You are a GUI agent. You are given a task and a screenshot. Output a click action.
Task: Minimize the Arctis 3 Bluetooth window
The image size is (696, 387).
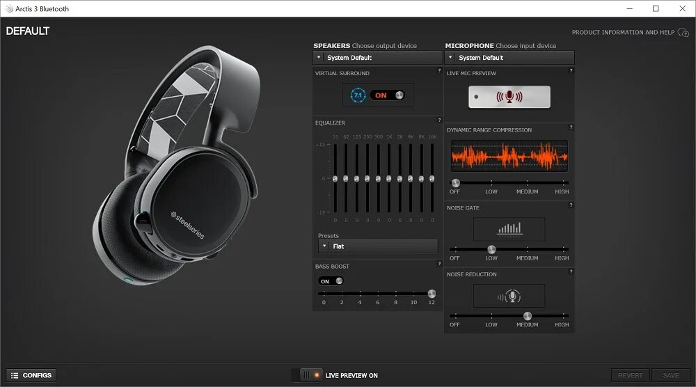pyautogui.click(x=629, y=8)
